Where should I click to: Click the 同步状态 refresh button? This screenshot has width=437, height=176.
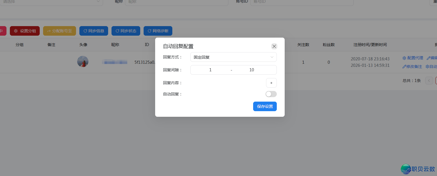click(x=126, y=31)
